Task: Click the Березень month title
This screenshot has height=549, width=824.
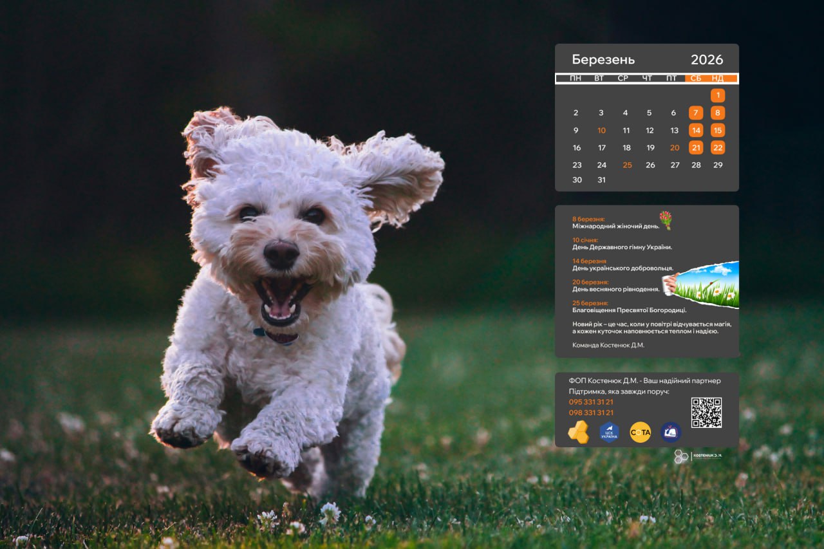Action: 603,60
